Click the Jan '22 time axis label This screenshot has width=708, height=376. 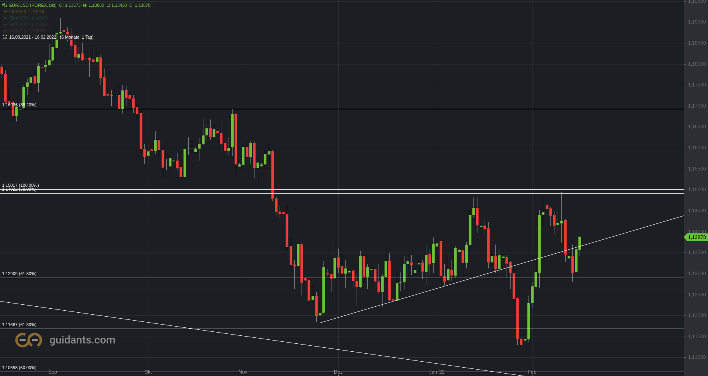(437, 372)
